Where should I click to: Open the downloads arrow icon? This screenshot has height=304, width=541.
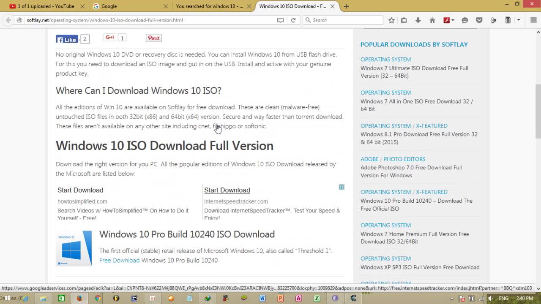pos(418,20)
